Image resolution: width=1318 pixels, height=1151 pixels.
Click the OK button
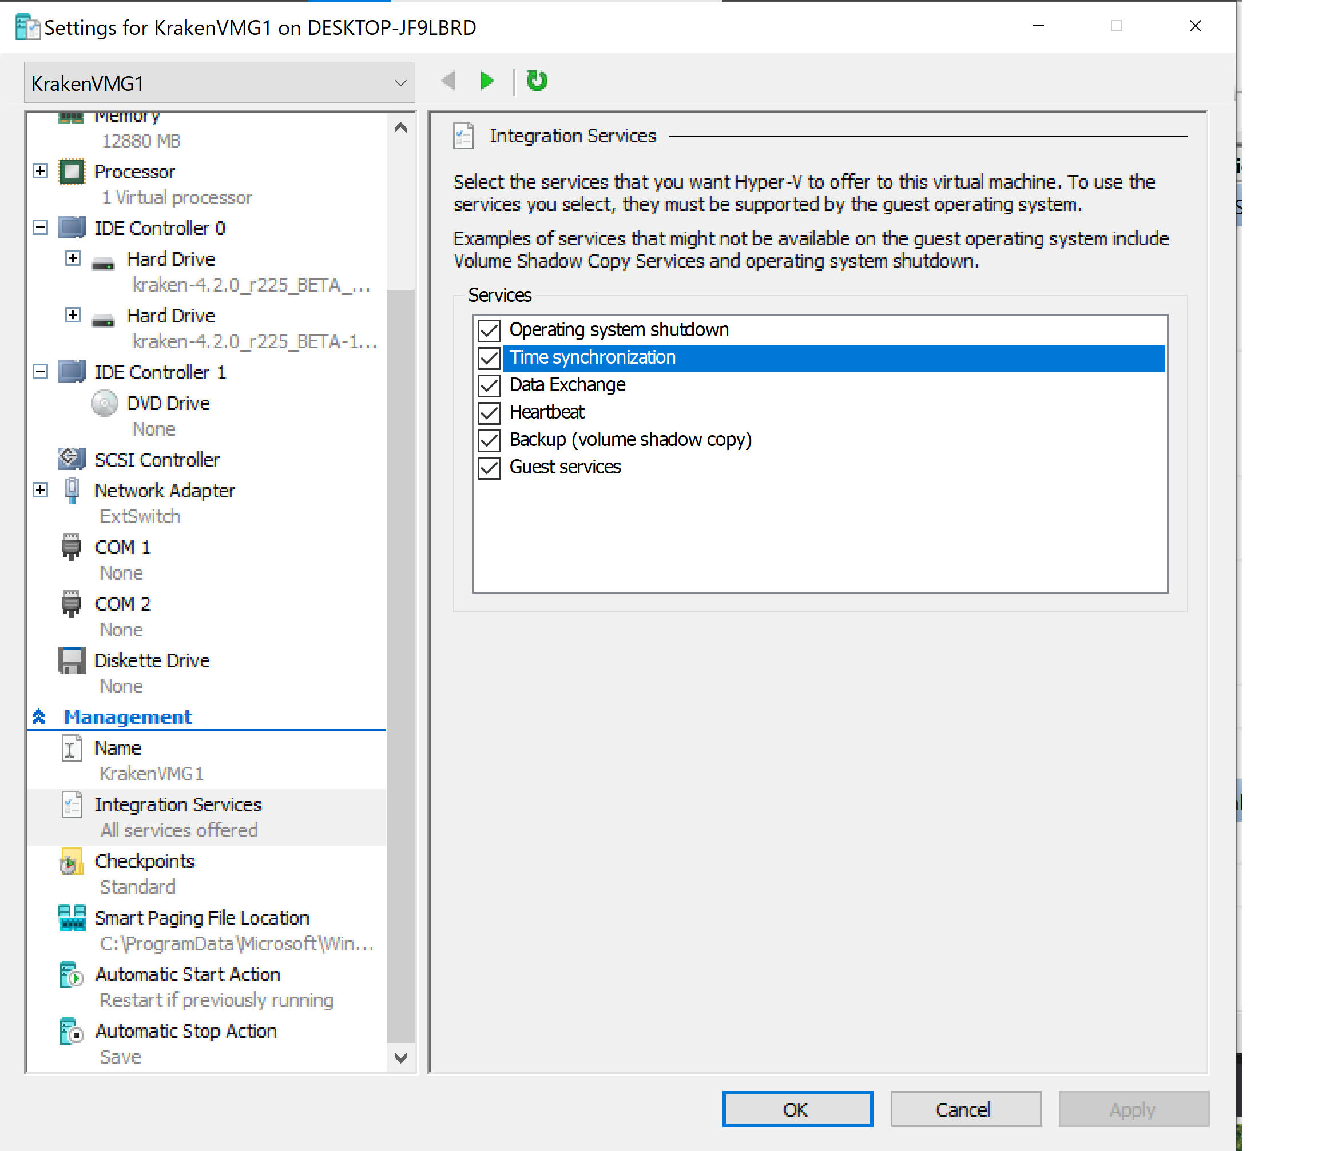(x=797, y=1109)
